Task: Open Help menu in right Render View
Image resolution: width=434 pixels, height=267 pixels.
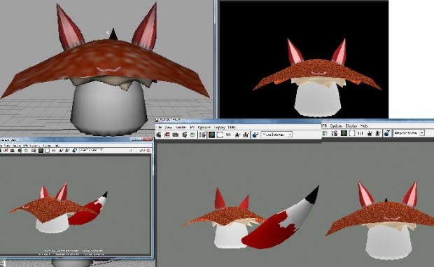Action: pyautogui.click(x=364, y=125)
